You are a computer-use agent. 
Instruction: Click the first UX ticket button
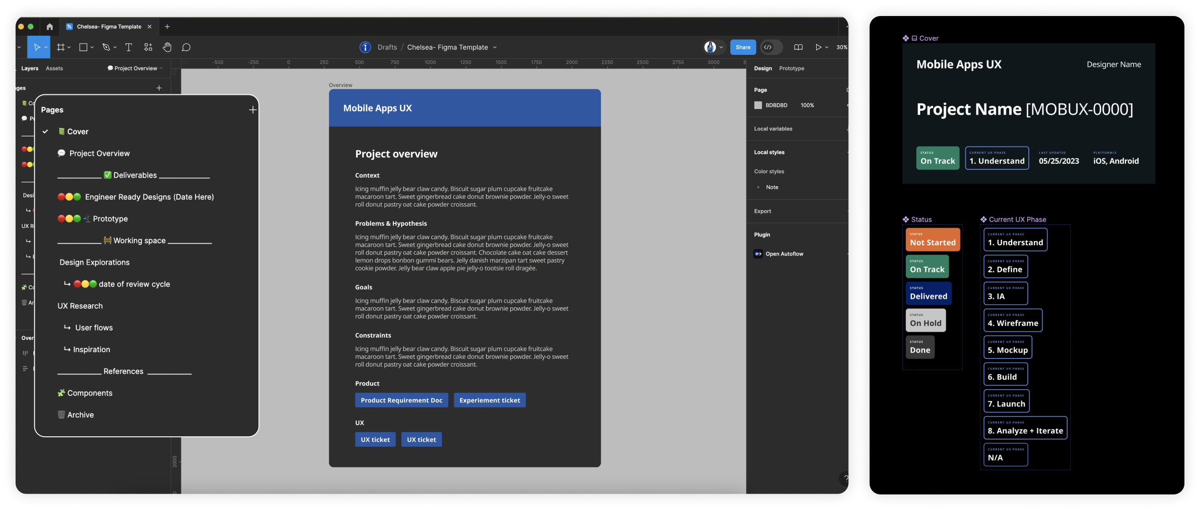[375, 439]
